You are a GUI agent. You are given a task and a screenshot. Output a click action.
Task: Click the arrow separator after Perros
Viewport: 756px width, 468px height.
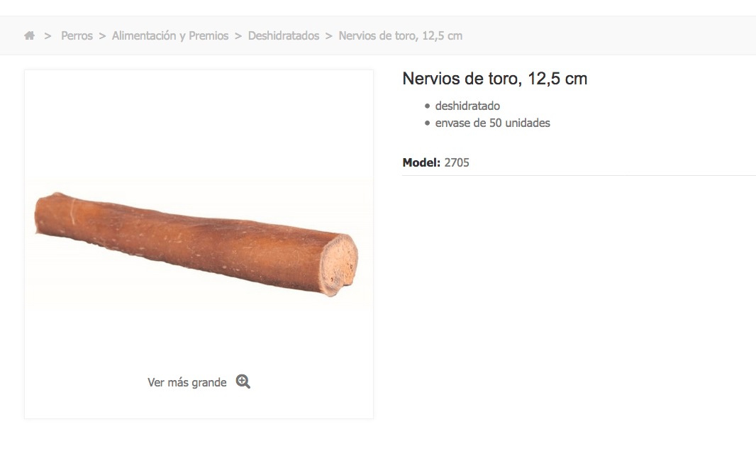(102, 36)
